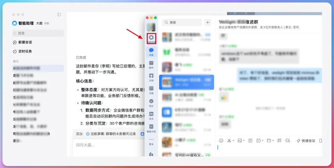This screenshot has height=168, width=334.
Task: Click 已完成 status text in assistant
Action: (81, 57)
